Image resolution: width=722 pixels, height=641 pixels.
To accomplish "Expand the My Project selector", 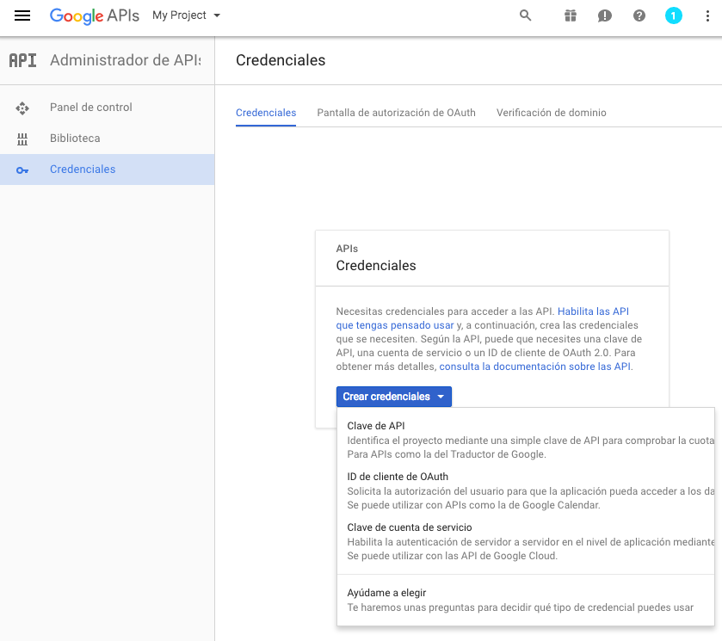I will click(x=186, y=15).
